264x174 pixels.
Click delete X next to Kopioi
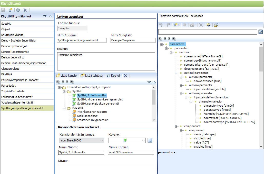(126, 76)
